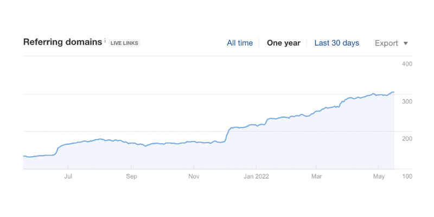Click the Nov label on the x-axis
Image resolution: width=434 pixels, height=217 pixels.
(x=194, y=177)
